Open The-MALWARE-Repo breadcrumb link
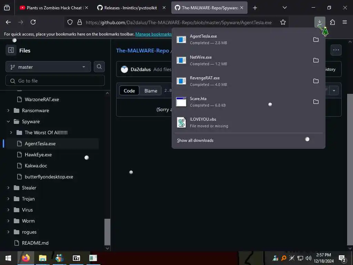 [142, 50]
